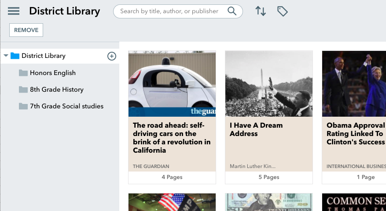This screenshot has width=386, height=211.
Task: Add a folder with the plus icon
Action: coord(112,56)
